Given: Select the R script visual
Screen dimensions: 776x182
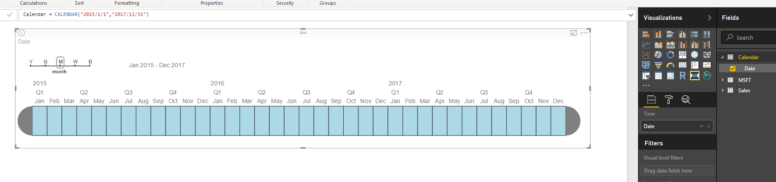Looking at the screenshot, I should pos(682,76).
